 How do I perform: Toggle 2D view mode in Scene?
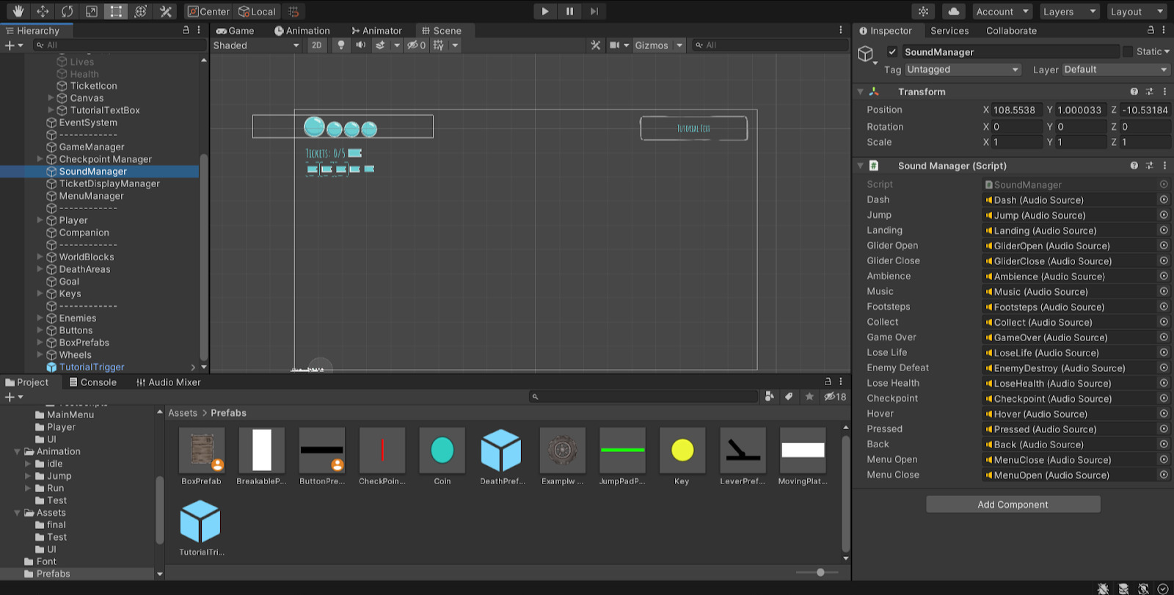pyautogui.click(x=316, y=45)
